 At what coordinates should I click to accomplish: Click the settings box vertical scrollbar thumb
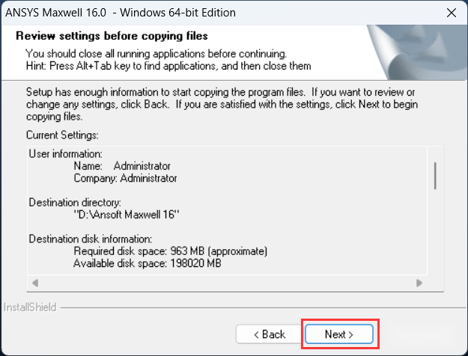click(x=435, y=176)
